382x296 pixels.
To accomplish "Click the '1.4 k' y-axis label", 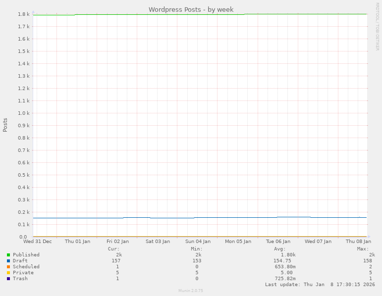I will (x=24, y=63).
